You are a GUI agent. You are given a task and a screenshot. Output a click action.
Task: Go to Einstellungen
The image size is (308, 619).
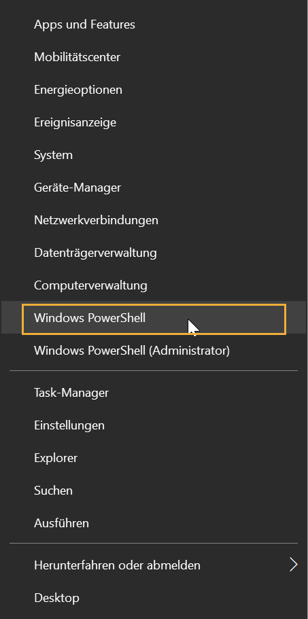click(154, 425)
